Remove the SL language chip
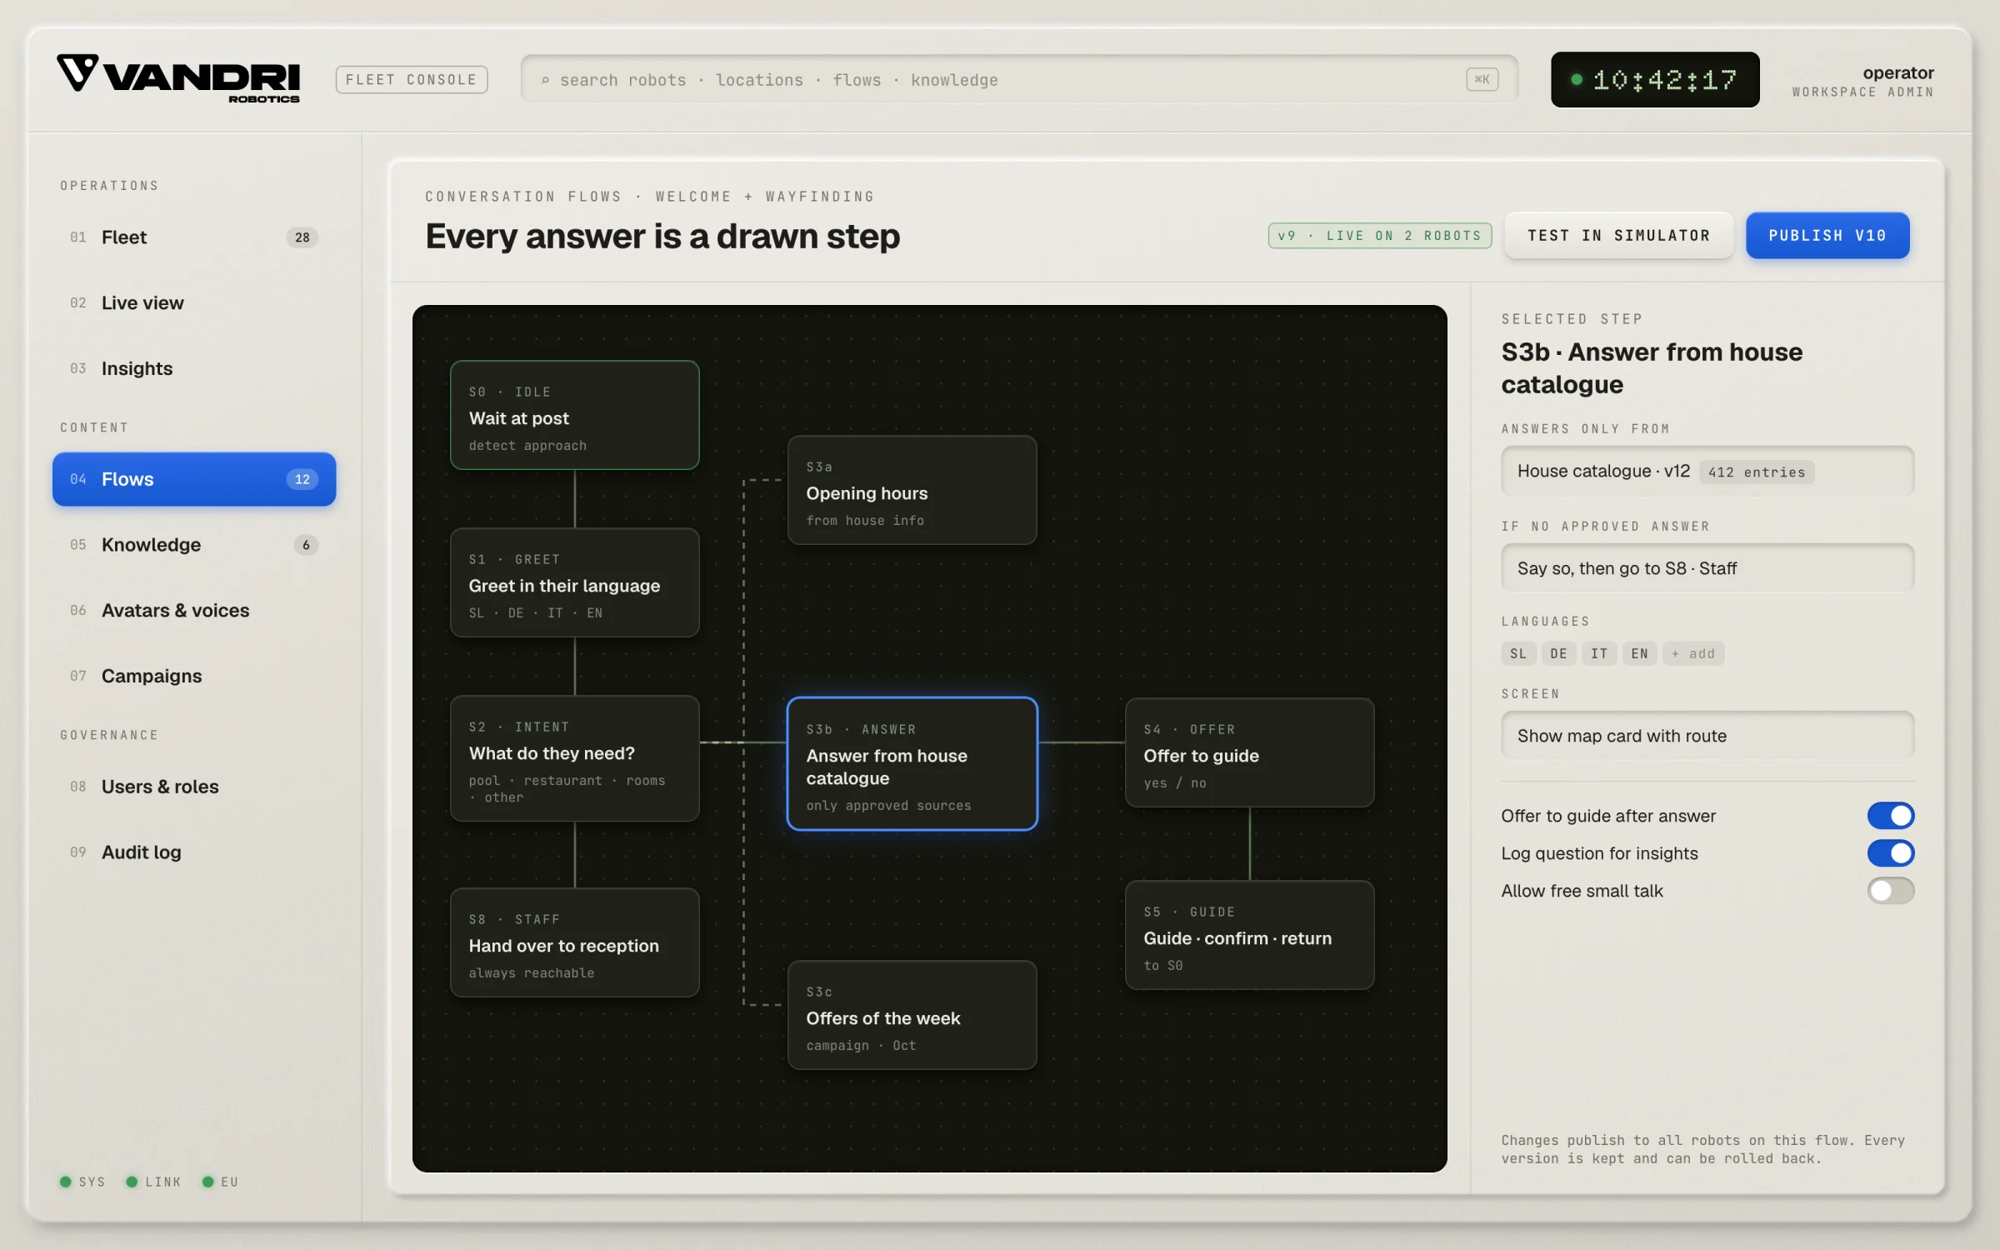The width and height of the screenshot is (2000, 1250). pos(1518,654)
